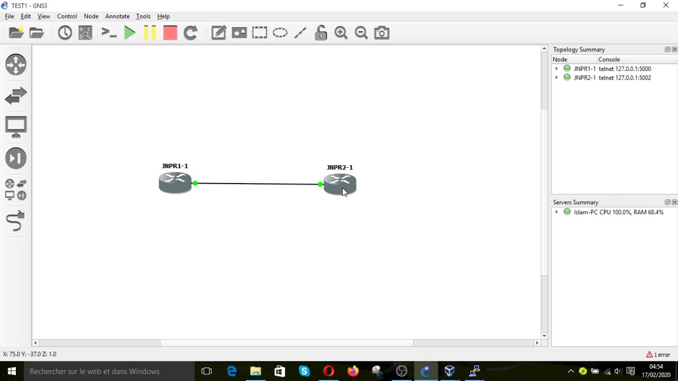
Task: Click the 1 error warning indicator
Action: (658, 355)
